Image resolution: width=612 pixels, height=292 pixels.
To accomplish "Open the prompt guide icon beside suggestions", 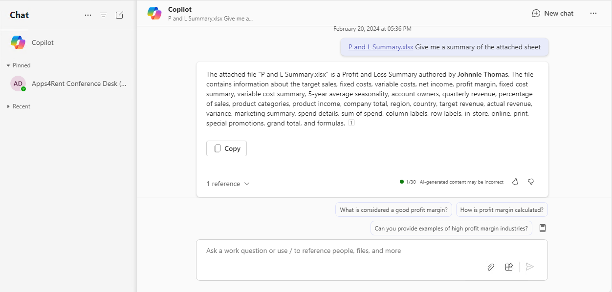I will [542, 228].
